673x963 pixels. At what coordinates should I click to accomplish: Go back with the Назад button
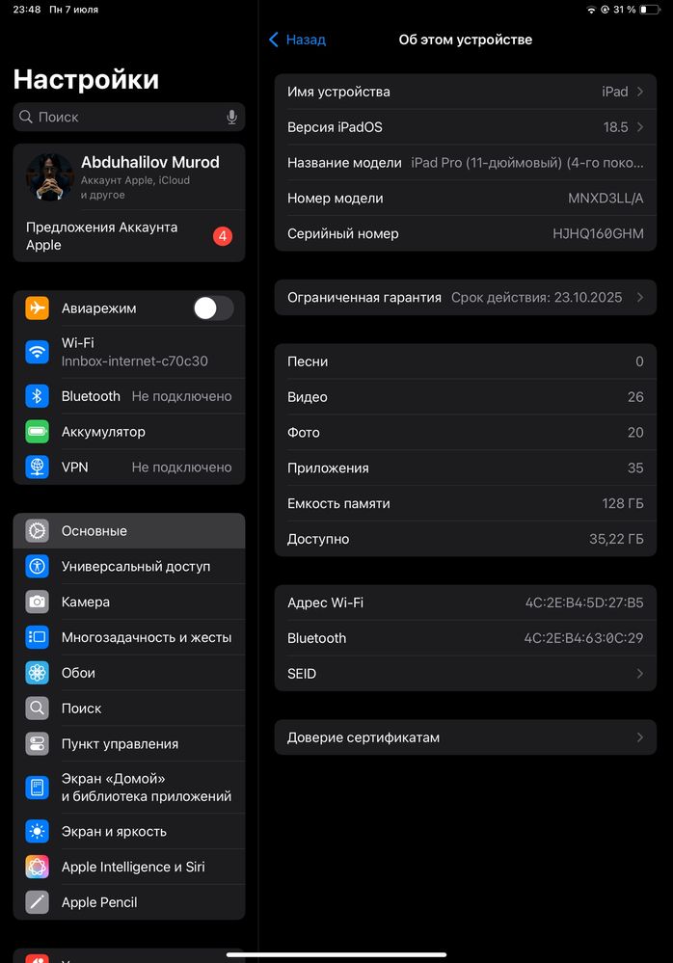coord(297,40)
